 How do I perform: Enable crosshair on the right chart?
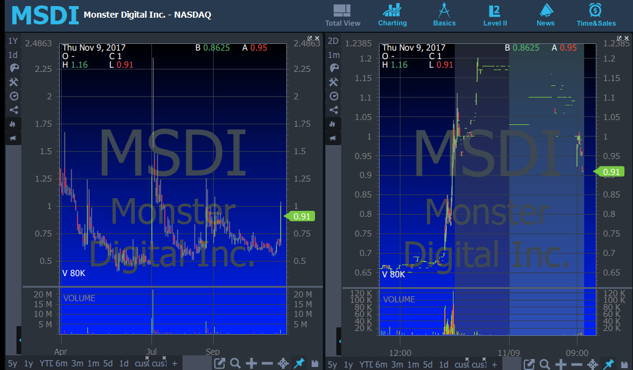click(x=593, y=365)
